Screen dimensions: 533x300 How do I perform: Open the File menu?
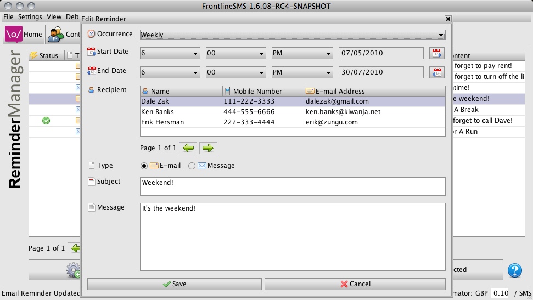(x=8, y=16)
